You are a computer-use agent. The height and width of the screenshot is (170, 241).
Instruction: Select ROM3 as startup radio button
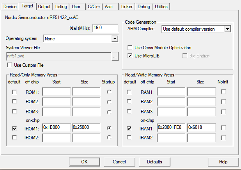click(109, 112)
